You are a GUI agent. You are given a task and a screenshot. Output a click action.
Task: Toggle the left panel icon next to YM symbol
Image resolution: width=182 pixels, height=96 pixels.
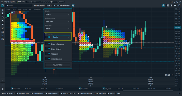tap(2, 6)
